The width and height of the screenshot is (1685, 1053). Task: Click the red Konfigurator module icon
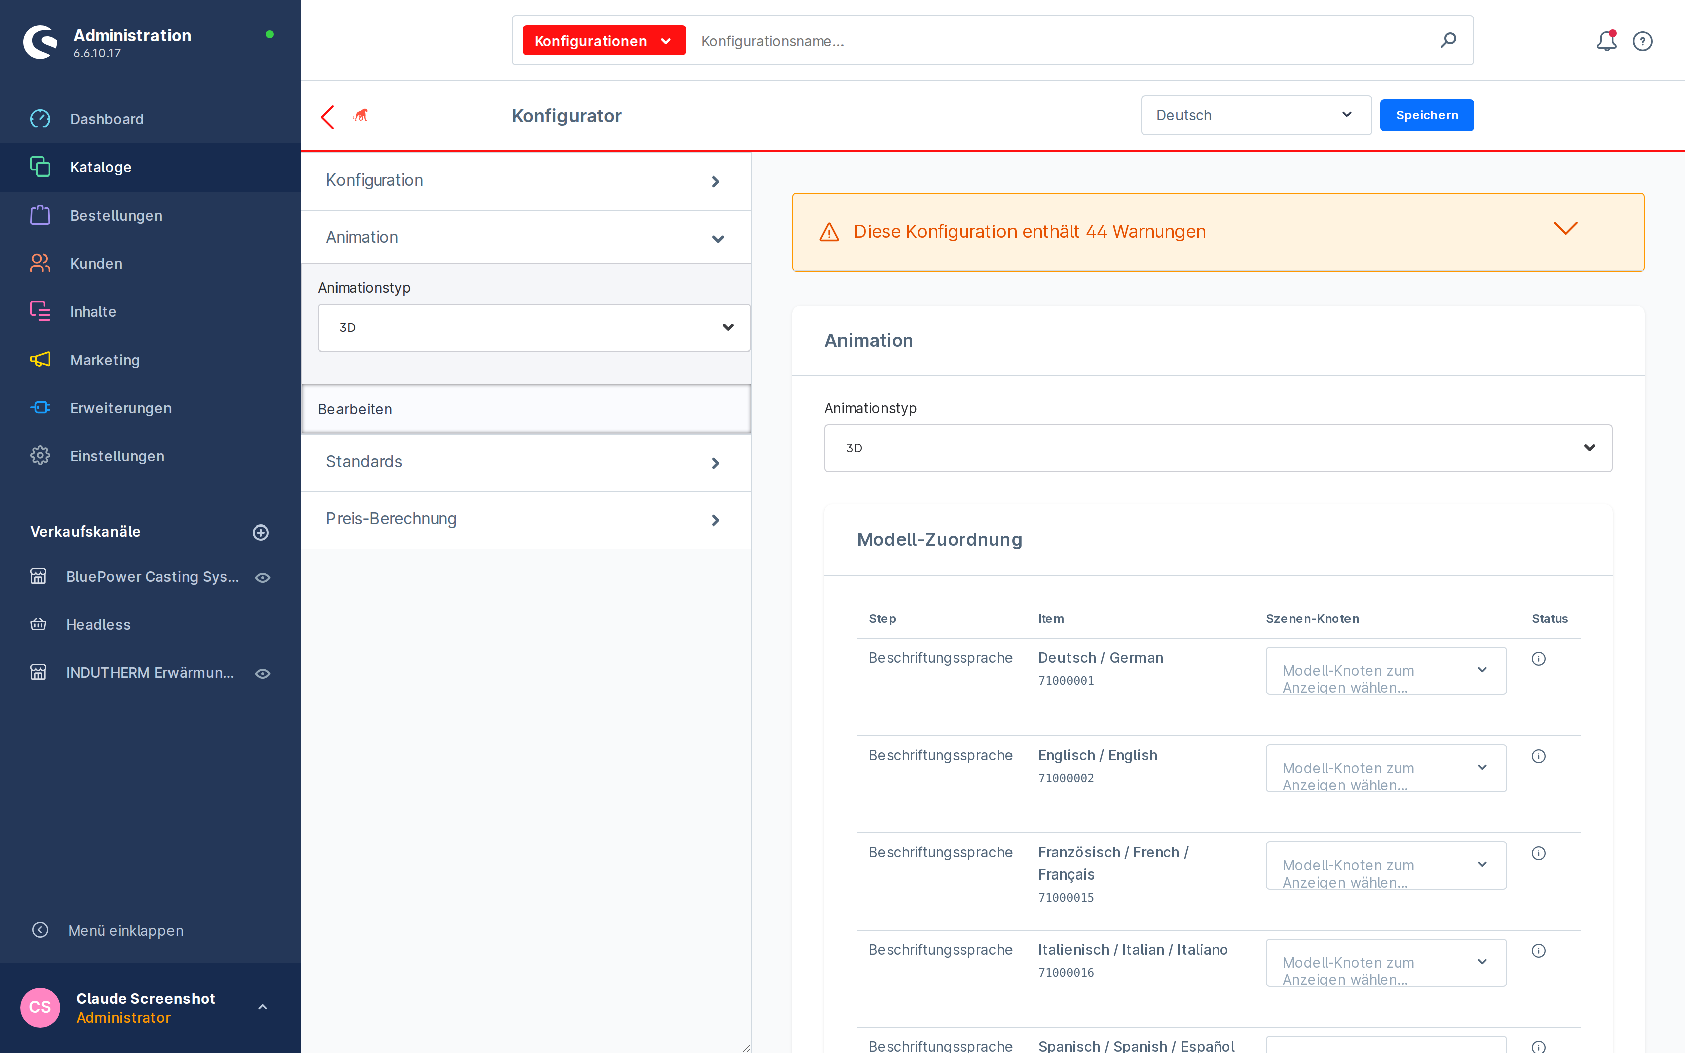coord(360,115)
